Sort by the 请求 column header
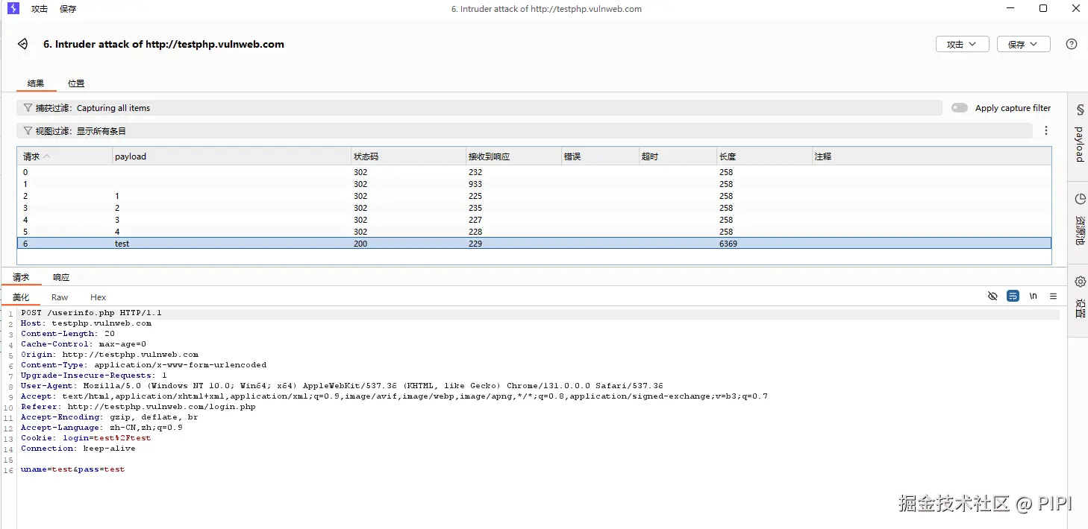The width and height of the screenshot is (1088, 529). 65,156
